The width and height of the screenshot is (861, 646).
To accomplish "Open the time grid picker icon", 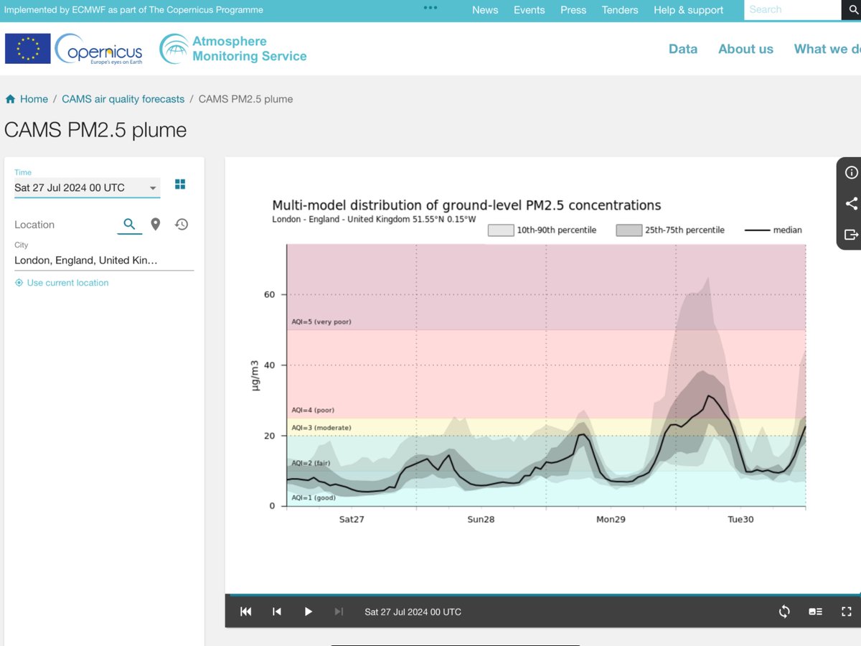I will click(x=180, y=184).
